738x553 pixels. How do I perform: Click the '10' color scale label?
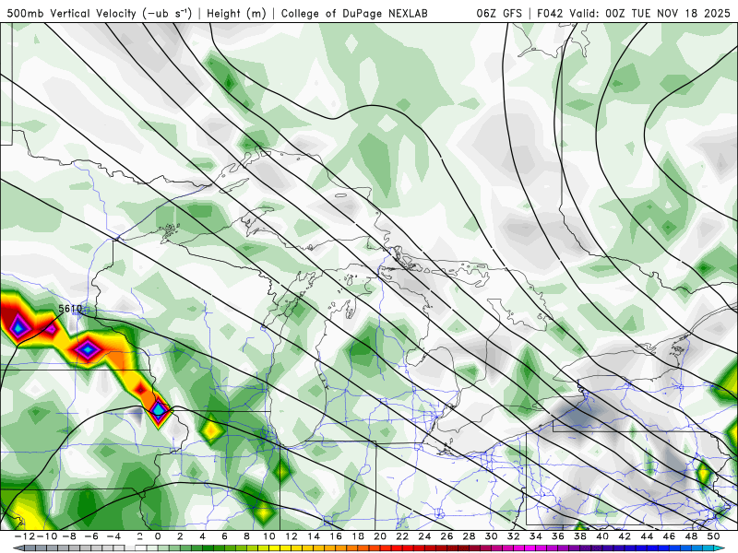point(268,536)
